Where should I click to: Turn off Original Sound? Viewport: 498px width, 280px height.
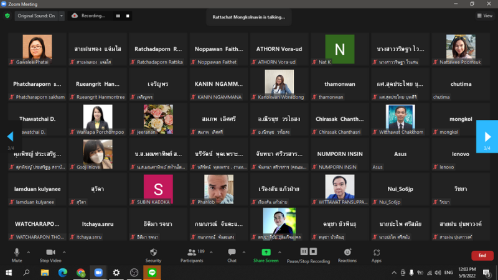(35, 16)
